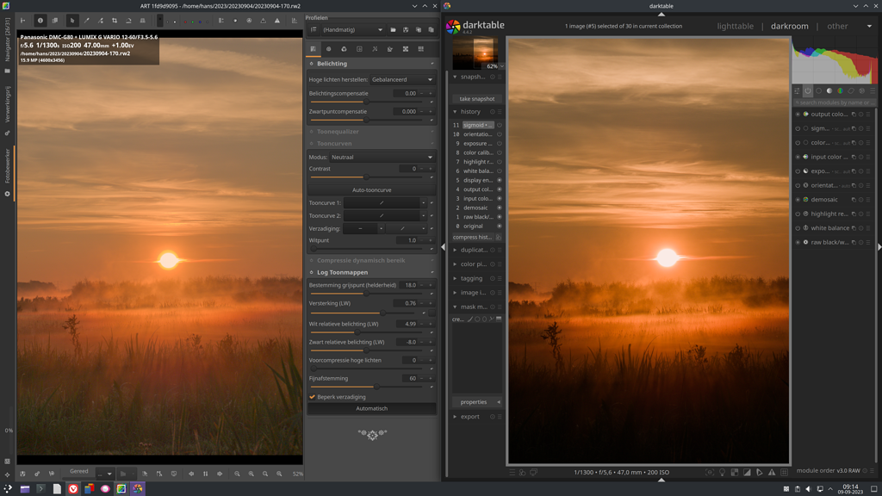882x496 pixels.
Task: Adjust the Belichtingscompensatie slider
Action: click(366, 102)
